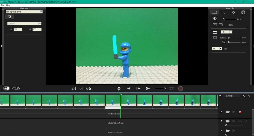Click the paste frames clipboard icon

click(243, 12)
